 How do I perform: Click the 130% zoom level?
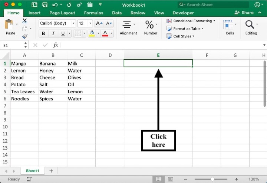[x=254, y=179]
